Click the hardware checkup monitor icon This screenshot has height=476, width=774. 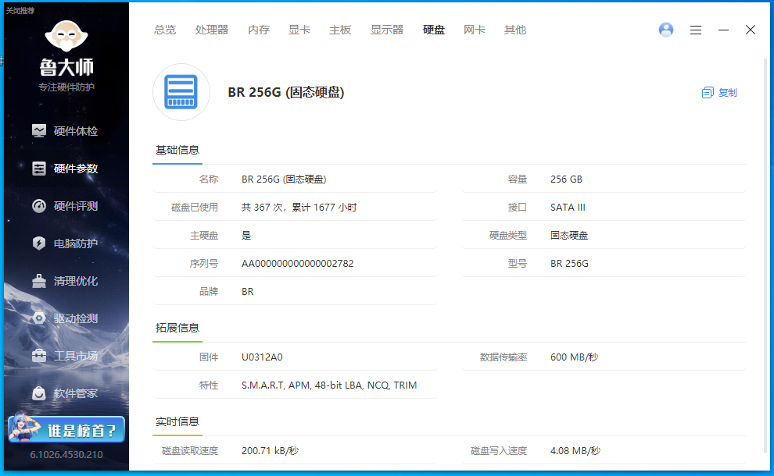coord(39,131)
